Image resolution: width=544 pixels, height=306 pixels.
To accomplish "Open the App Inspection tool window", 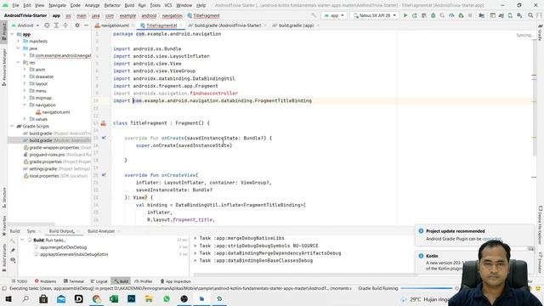I will point(176,281).
